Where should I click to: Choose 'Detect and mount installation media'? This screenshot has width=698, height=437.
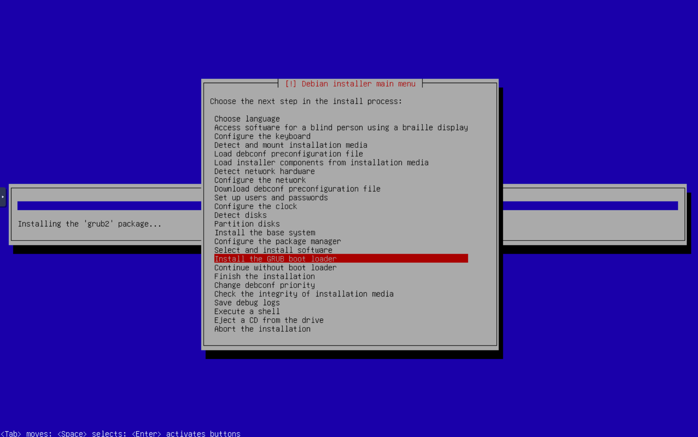click(x=290, y=145)
